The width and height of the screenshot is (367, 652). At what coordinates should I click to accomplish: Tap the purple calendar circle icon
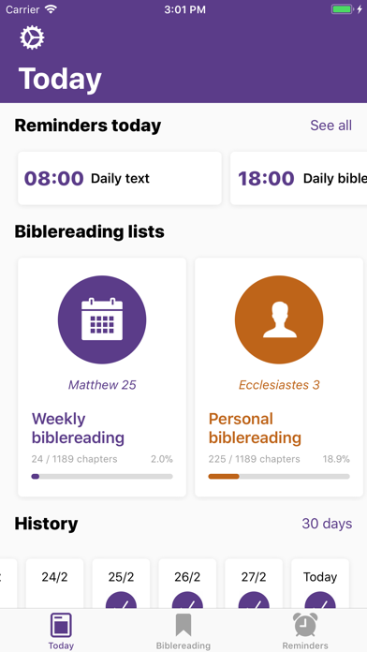102,319
